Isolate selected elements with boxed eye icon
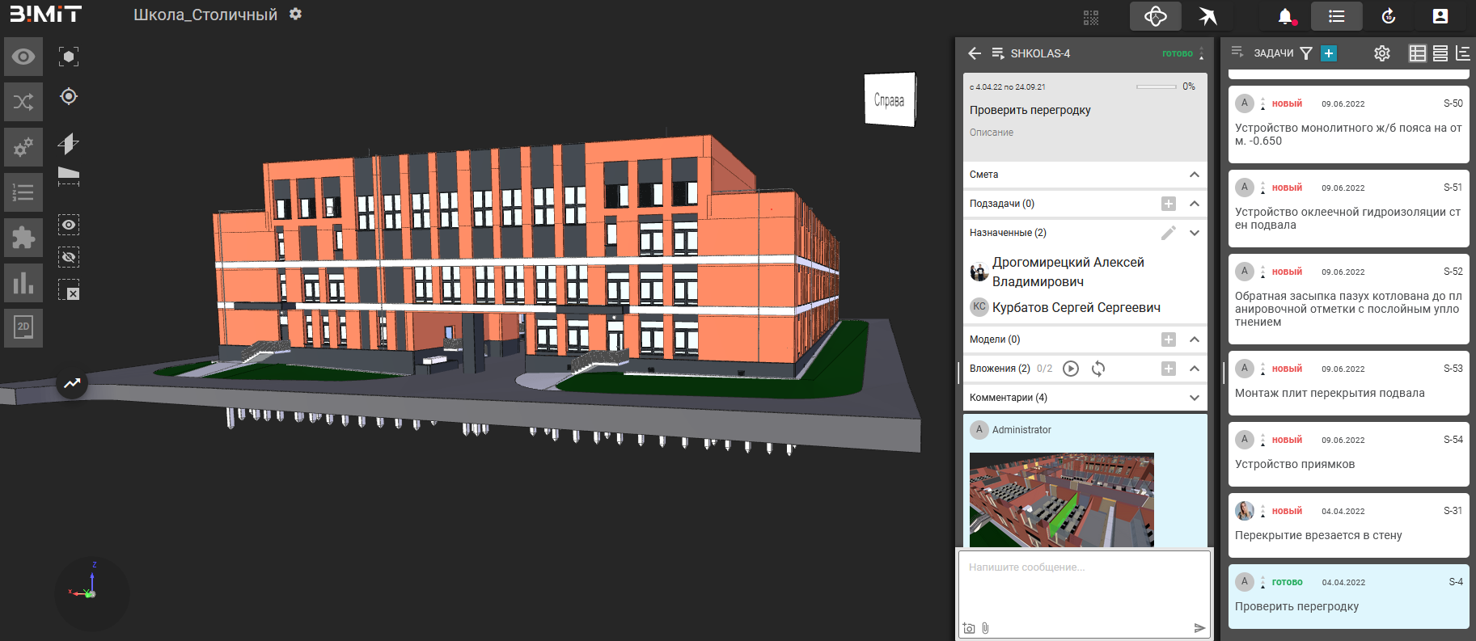 click(69, 225)
